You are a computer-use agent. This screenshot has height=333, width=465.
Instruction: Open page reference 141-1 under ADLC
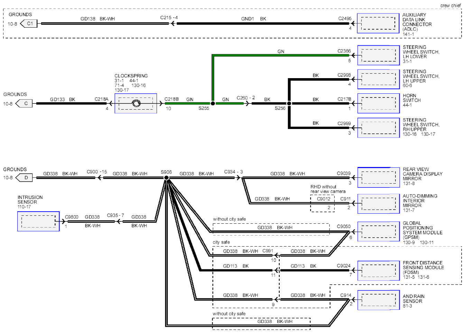point(408,34)
